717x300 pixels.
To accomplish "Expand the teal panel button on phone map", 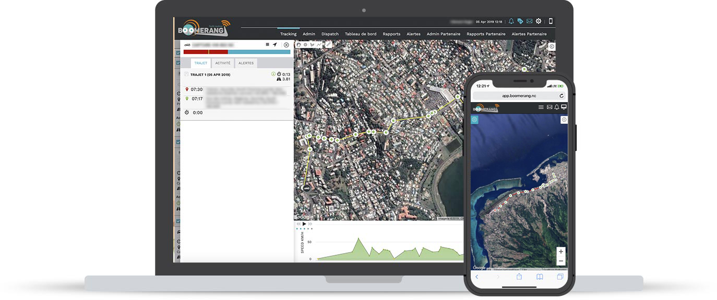I will point(475,120).
